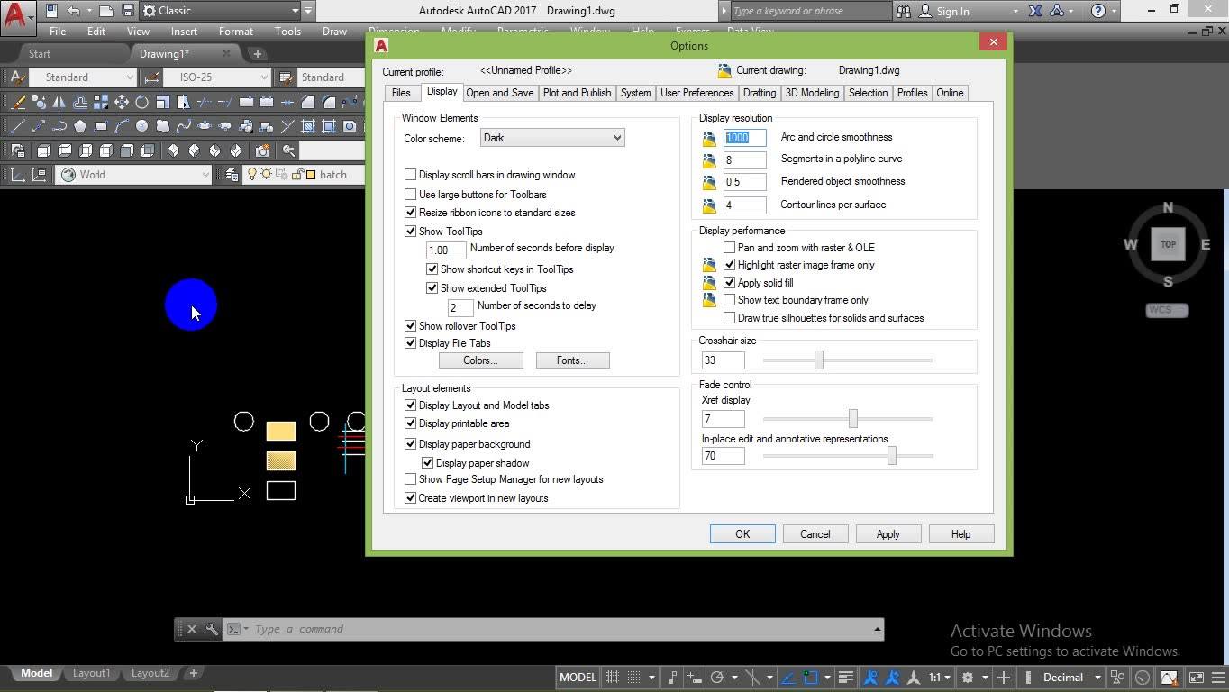Select the Scale tool

coord(163,102)
